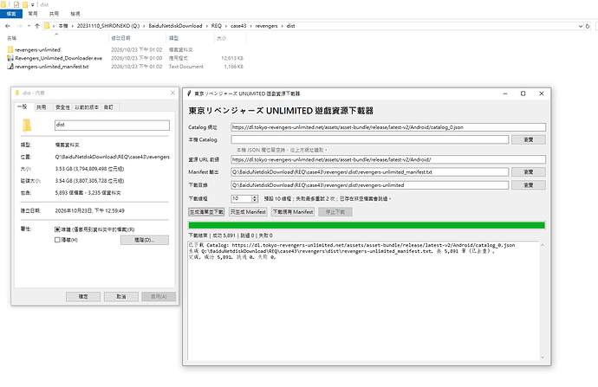Click the quick access new folder icon

(x=25, y=4)
